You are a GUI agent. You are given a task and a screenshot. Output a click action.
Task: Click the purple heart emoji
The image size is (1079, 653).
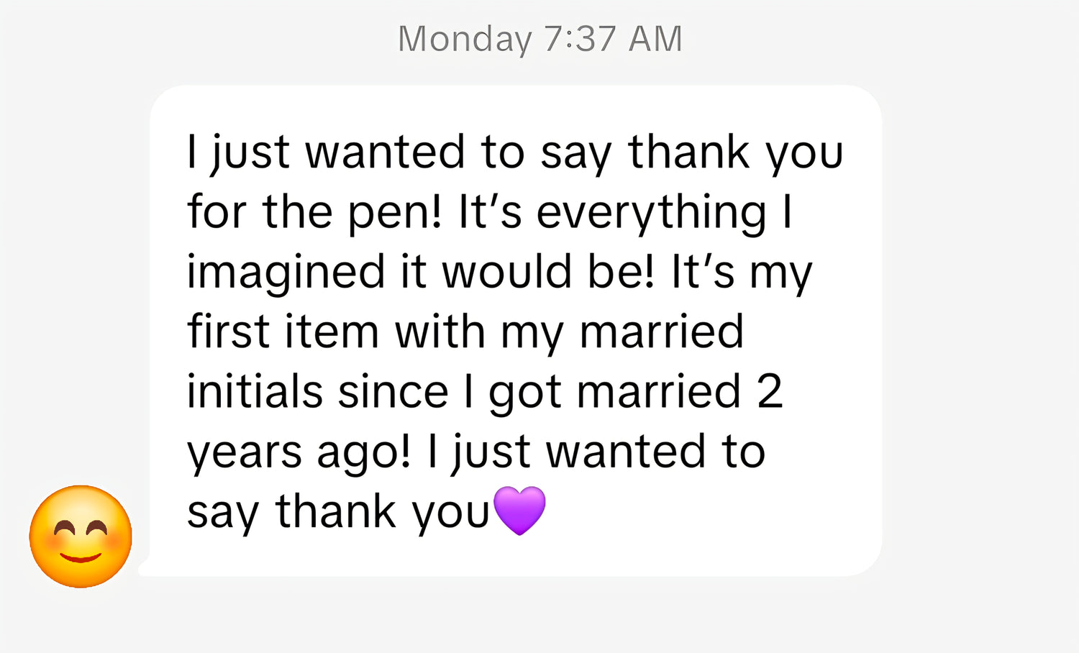coord(520,511)
